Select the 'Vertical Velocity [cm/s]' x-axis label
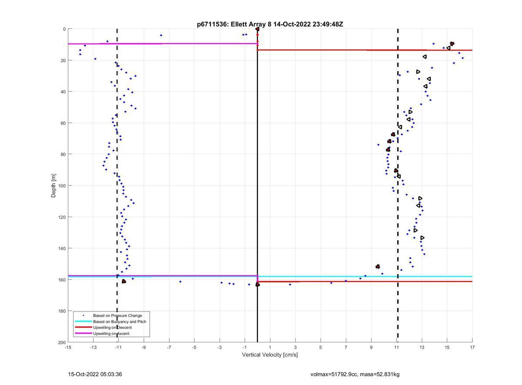522x385 pixels. point(270,355)
